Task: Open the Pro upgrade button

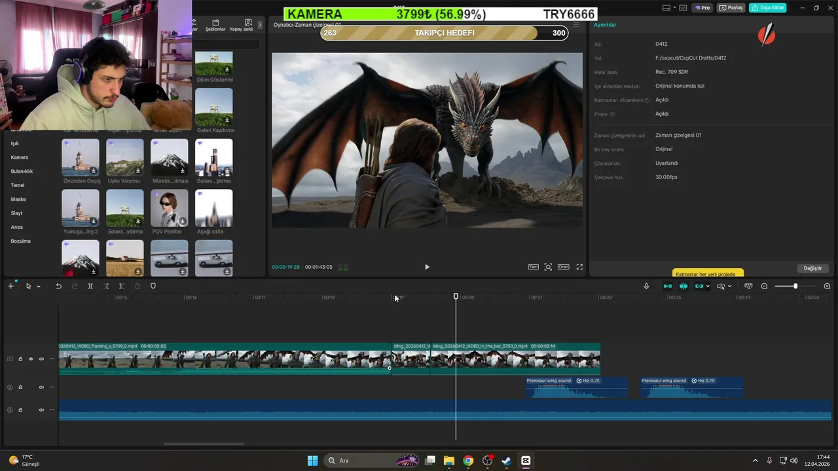Action: (x=704, y=8)
